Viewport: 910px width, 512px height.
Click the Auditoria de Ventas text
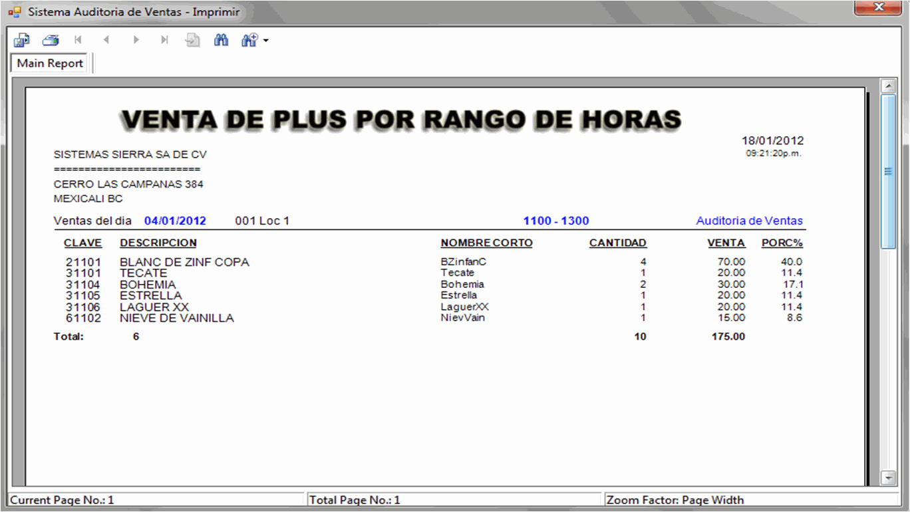[749, 221]
